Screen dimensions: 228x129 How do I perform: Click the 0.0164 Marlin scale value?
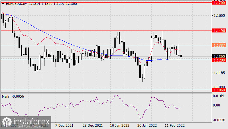tap(219, 96)
